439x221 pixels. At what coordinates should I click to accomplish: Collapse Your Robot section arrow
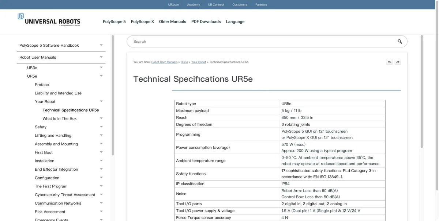pos(101,102)
